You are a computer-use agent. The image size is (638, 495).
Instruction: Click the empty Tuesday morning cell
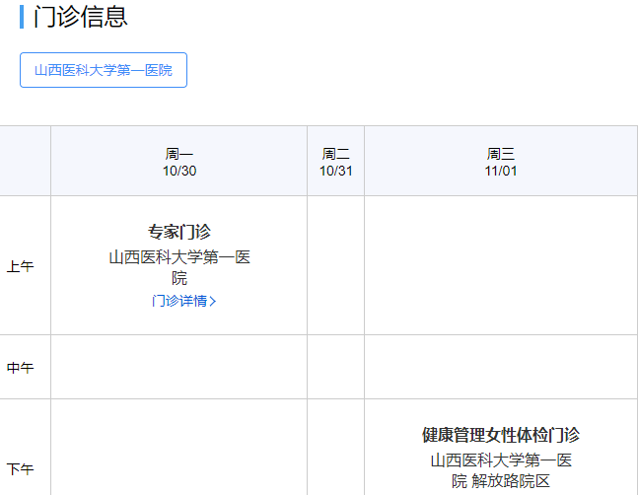coord(335,266)
